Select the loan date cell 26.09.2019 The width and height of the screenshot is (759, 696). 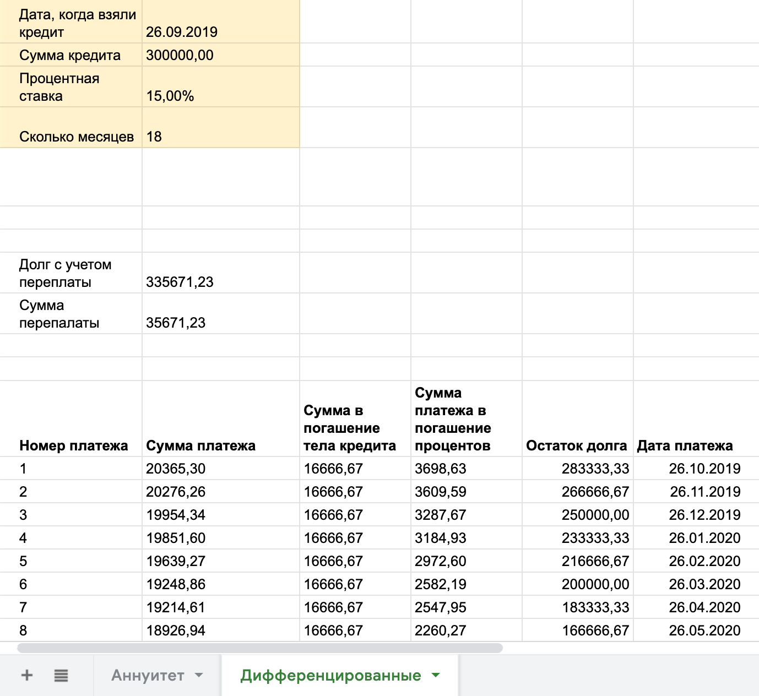pyautogui.click(x=221, y=21)
